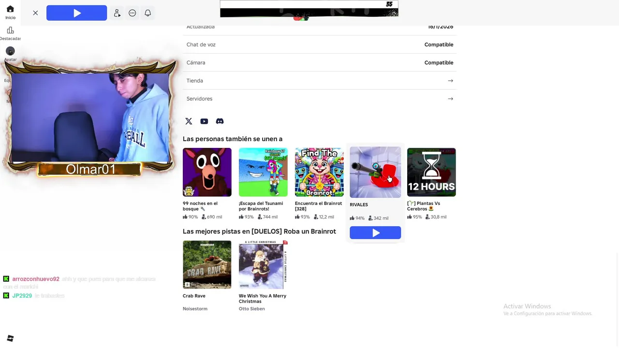
Task: Expand the Servidores row arrow
Action: [450, 99]
